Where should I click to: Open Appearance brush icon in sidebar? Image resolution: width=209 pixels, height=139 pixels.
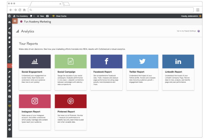[9, 72]
